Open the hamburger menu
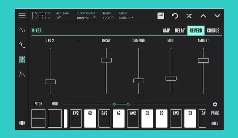The image size is (238, 138). 22,16
